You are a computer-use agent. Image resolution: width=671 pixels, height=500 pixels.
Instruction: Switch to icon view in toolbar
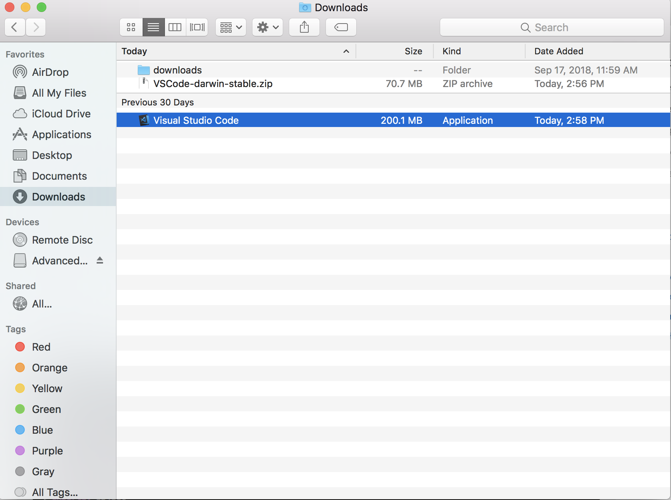(131, 27)
